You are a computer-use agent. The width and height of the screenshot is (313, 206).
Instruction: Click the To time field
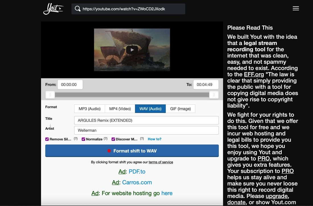point(206,85)
